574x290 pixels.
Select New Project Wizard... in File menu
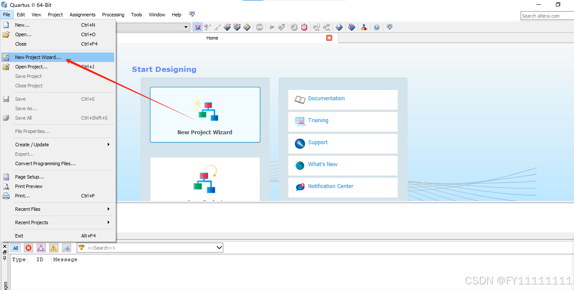[x=58, y=57]
